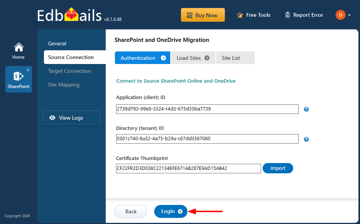The height and width of the screenshot is (224, 360).
Task: Select the General section in left navigation
Action: pos(57,43)
